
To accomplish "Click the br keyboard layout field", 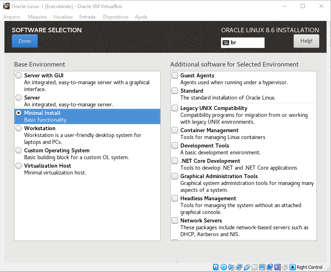I will click(x=242, y=43).
